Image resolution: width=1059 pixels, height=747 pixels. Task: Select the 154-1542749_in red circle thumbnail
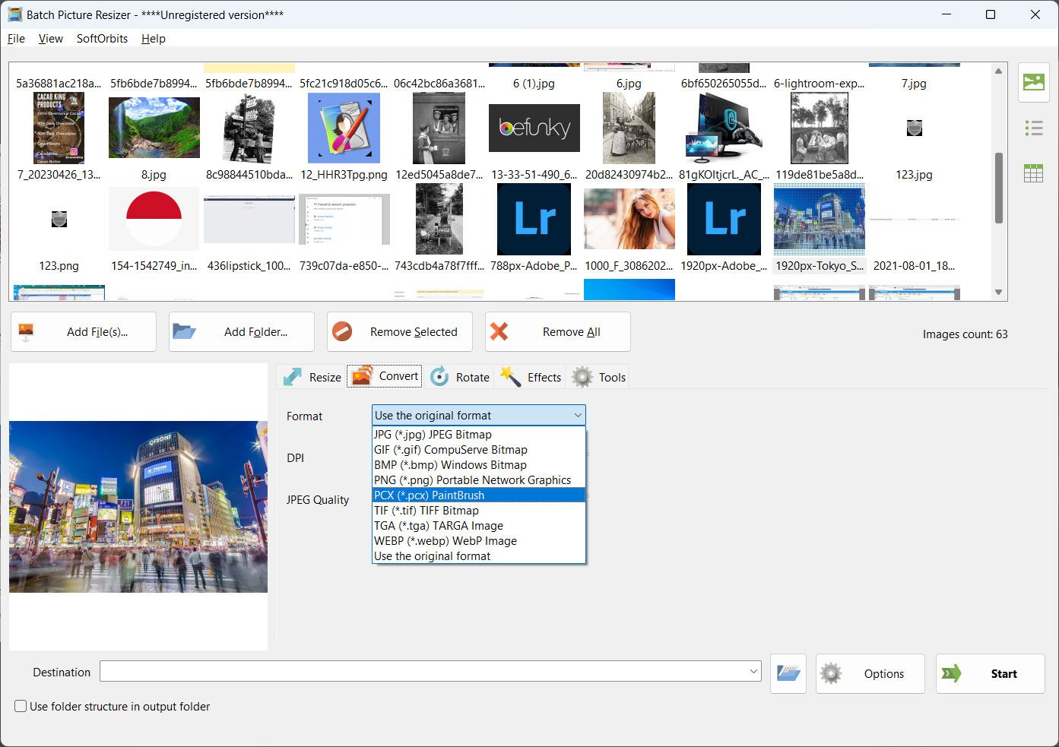[154, 219]
